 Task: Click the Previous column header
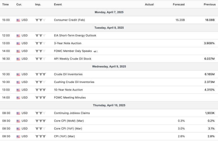(209, 5)
